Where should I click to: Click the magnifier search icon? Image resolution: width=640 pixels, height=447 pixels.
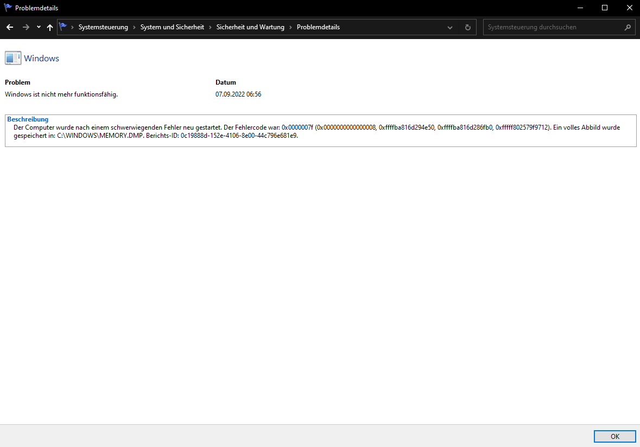click(x=628, y=27)
